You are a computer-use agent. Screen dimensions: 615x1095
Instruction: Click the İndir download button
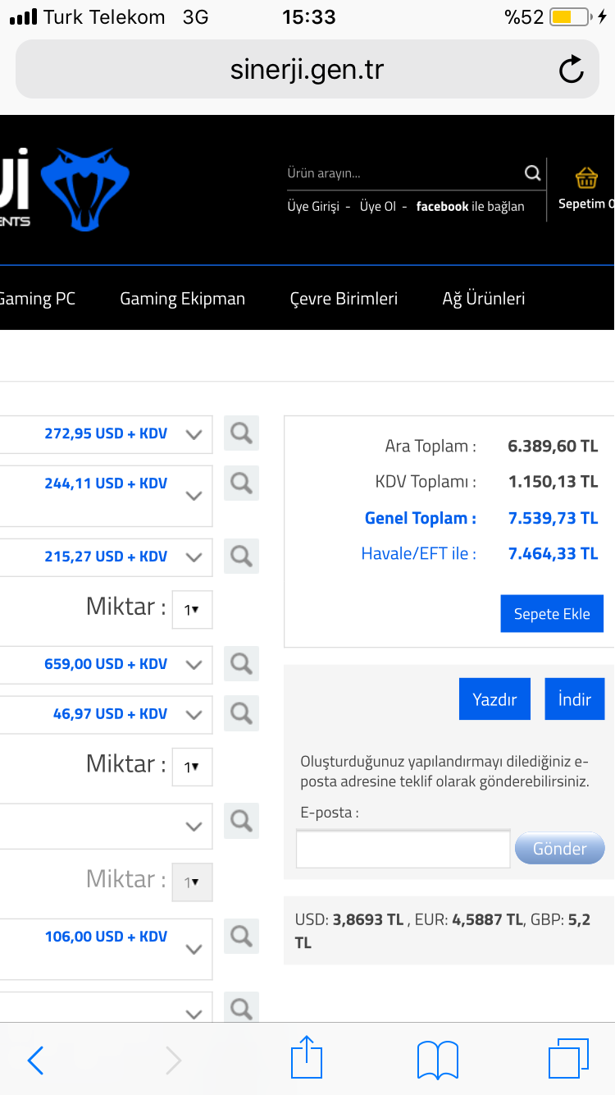point(575,699)
